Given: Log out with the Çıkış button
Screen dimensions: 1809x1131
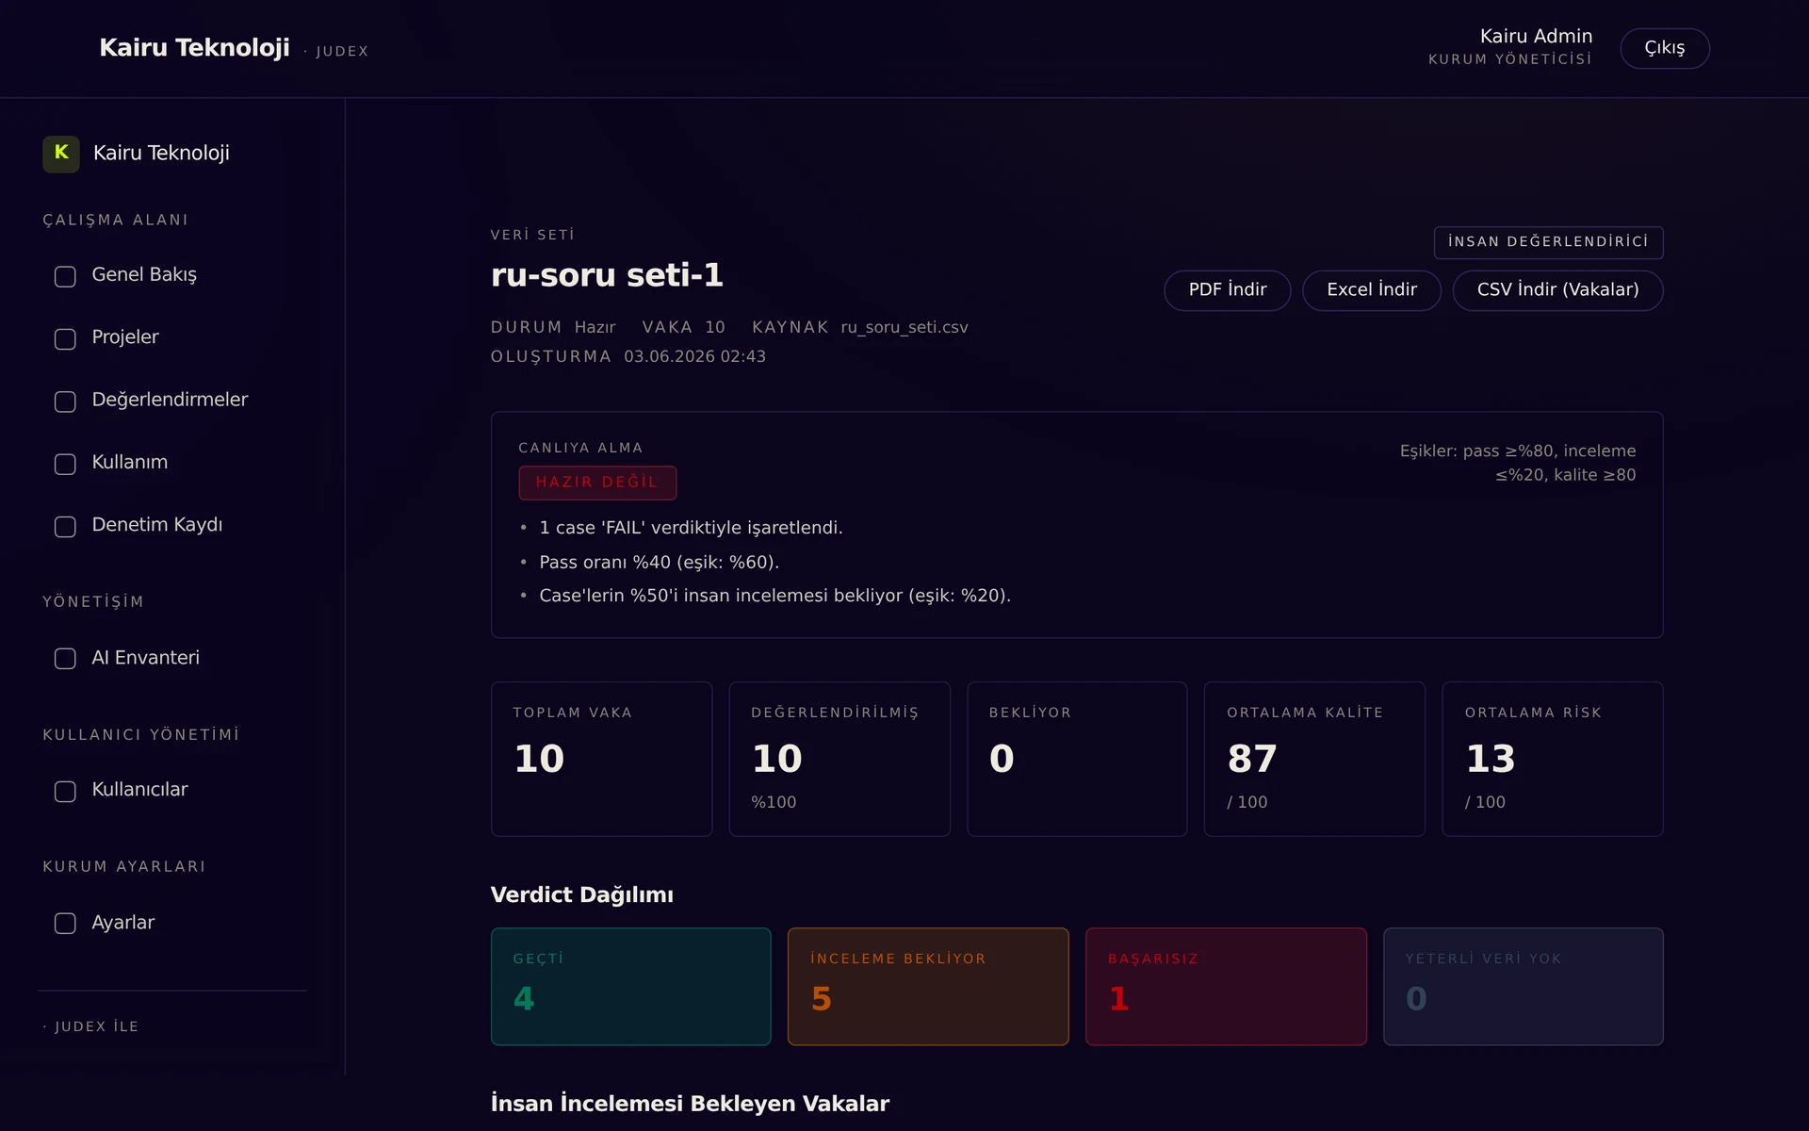Looking at the screenshot, I should (x=1665, y=48).
